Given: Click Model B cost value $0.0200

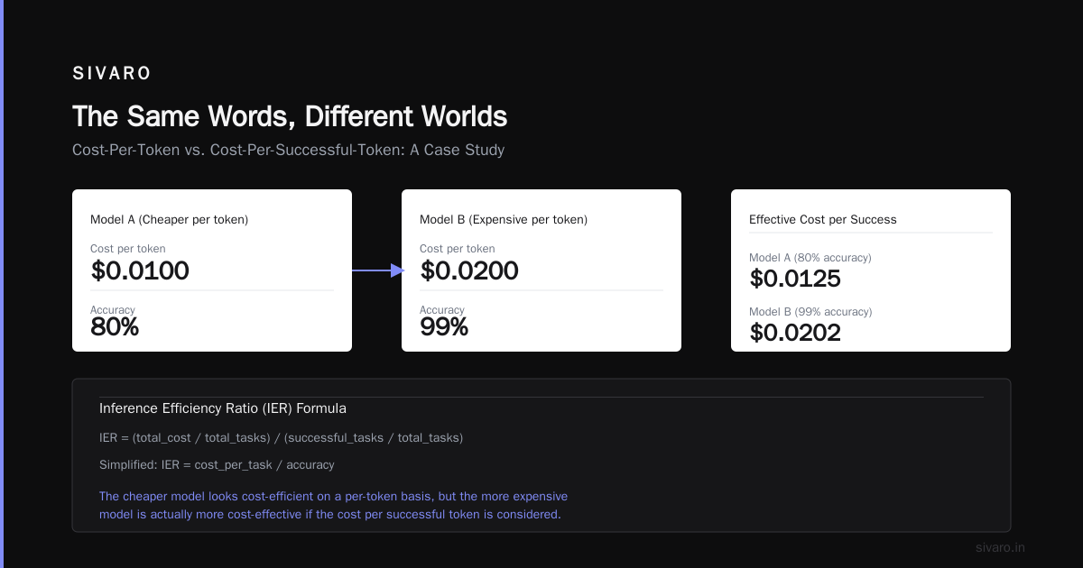Looking at the screenshot, I should (x=469, y=270).
